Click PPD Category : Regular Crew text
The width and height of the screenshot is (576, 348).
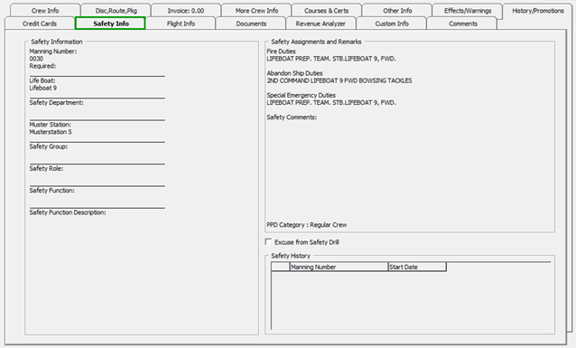pyautogui.click(x=307, y=225)
